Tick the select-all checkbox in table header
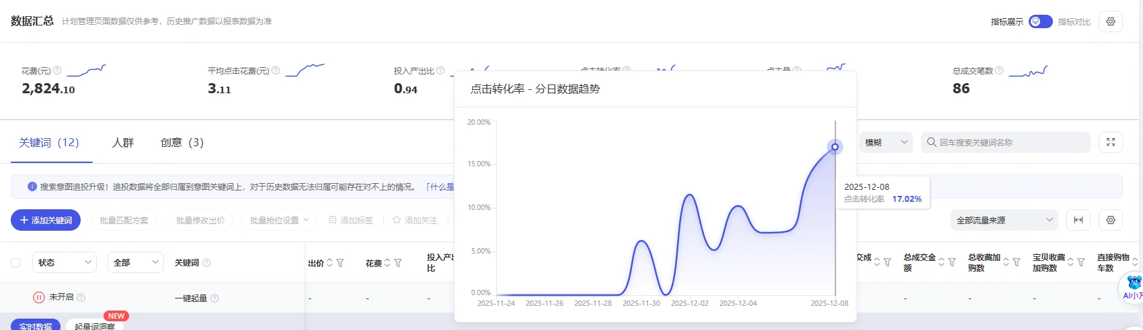Screen dimensions: 1143x330 pyautogui.click(x=15, y=263)
